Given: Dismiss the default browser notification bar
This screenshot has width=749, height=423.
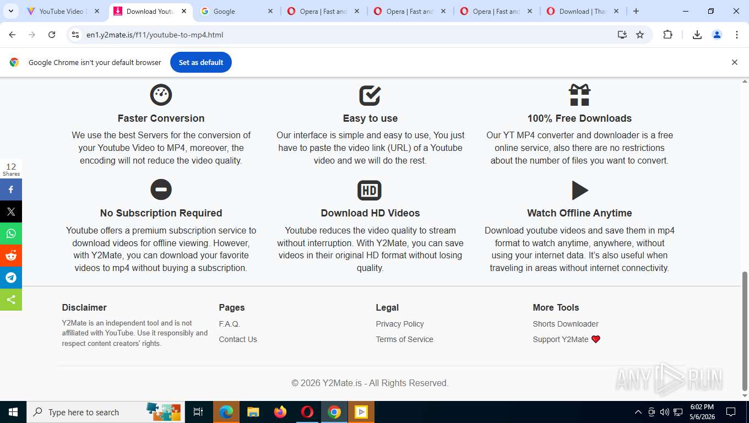Looking at the screenshot, I should pos(734,62).
